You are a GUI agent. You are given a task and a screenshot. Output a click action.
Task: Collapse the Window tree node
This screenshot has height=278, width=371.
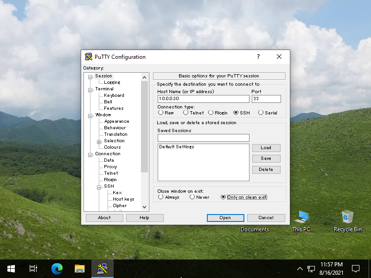(x=90, y=116)
